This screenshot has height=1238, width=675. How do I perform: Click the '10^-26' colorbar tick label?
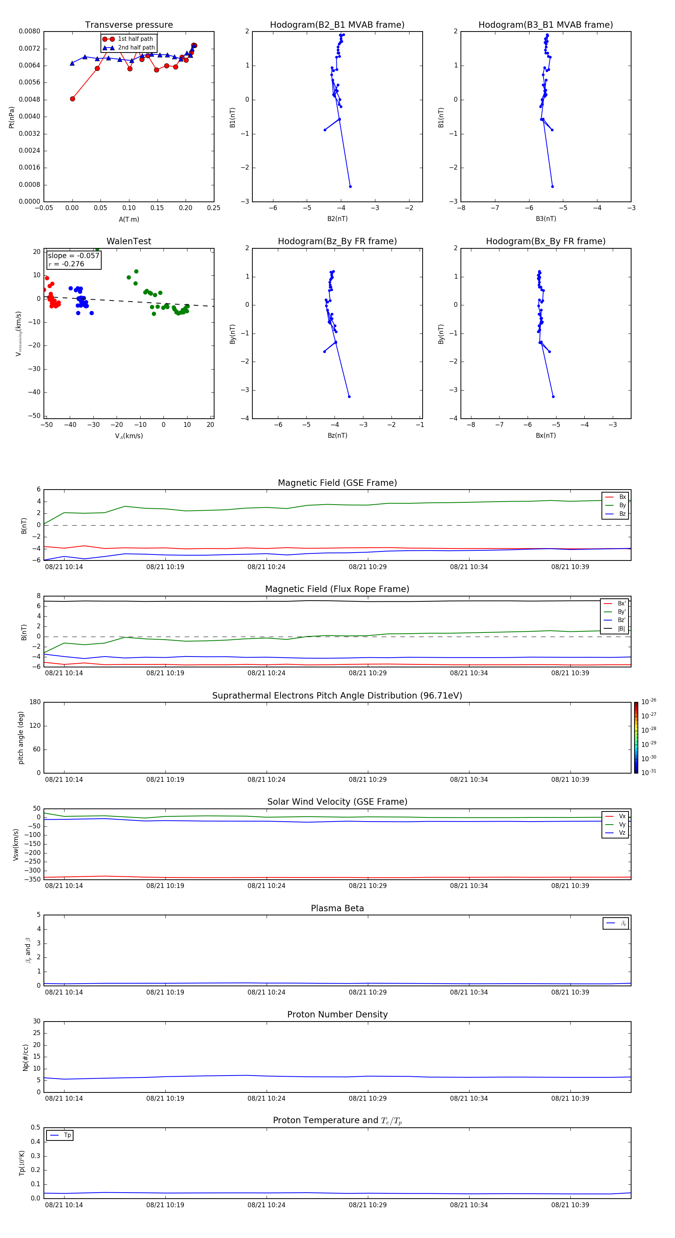point(649,702)
